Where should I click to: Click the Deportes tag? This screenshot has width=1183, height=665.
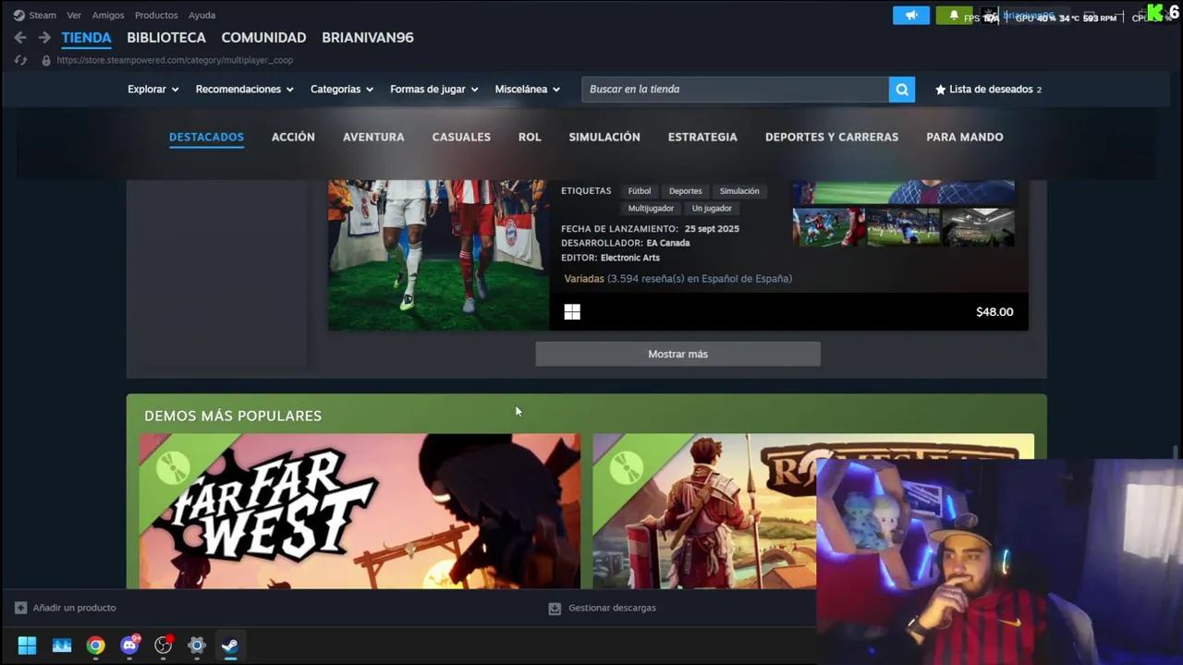click(x=686, y=191)
